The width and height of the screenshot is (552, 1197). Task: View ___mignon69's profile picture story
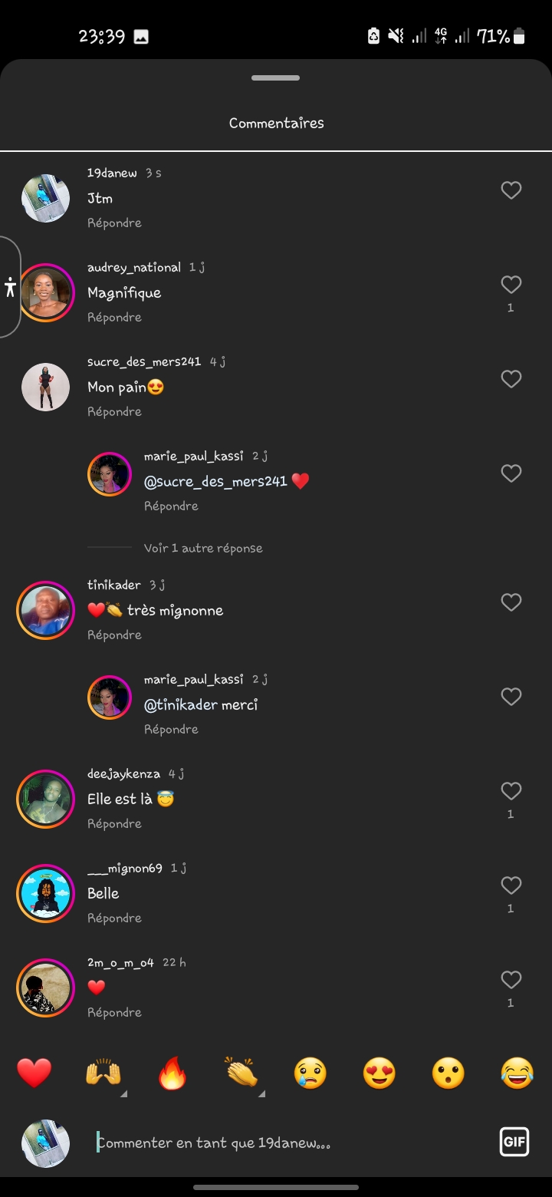click(x=45, y=893)
